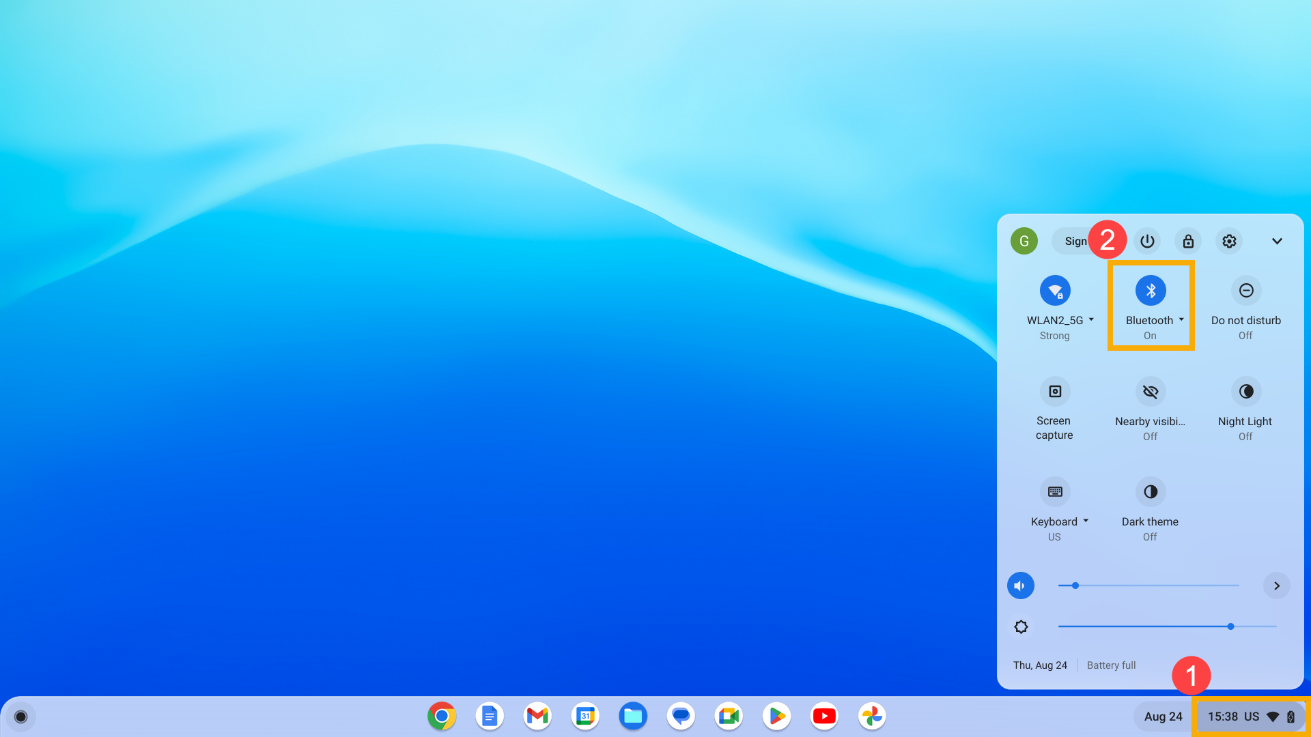The height and width of the screenshot is (737, 1311).
Task: Click the Bluetooth icon to manage devices
Action: coord(1150,290)
